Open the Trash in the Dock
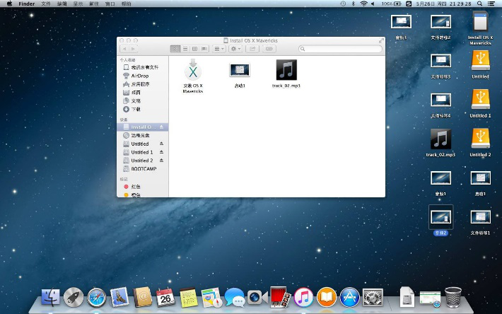 [453, 297]
